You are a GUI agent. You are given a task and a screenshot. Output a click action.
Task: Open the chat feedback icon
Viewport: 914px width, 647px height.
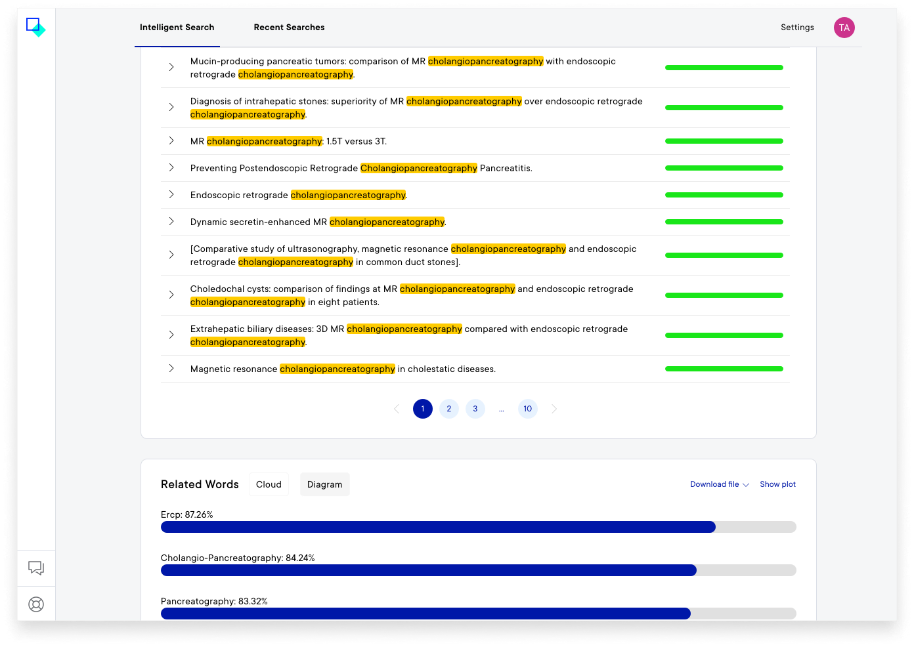tap(36, 568)
